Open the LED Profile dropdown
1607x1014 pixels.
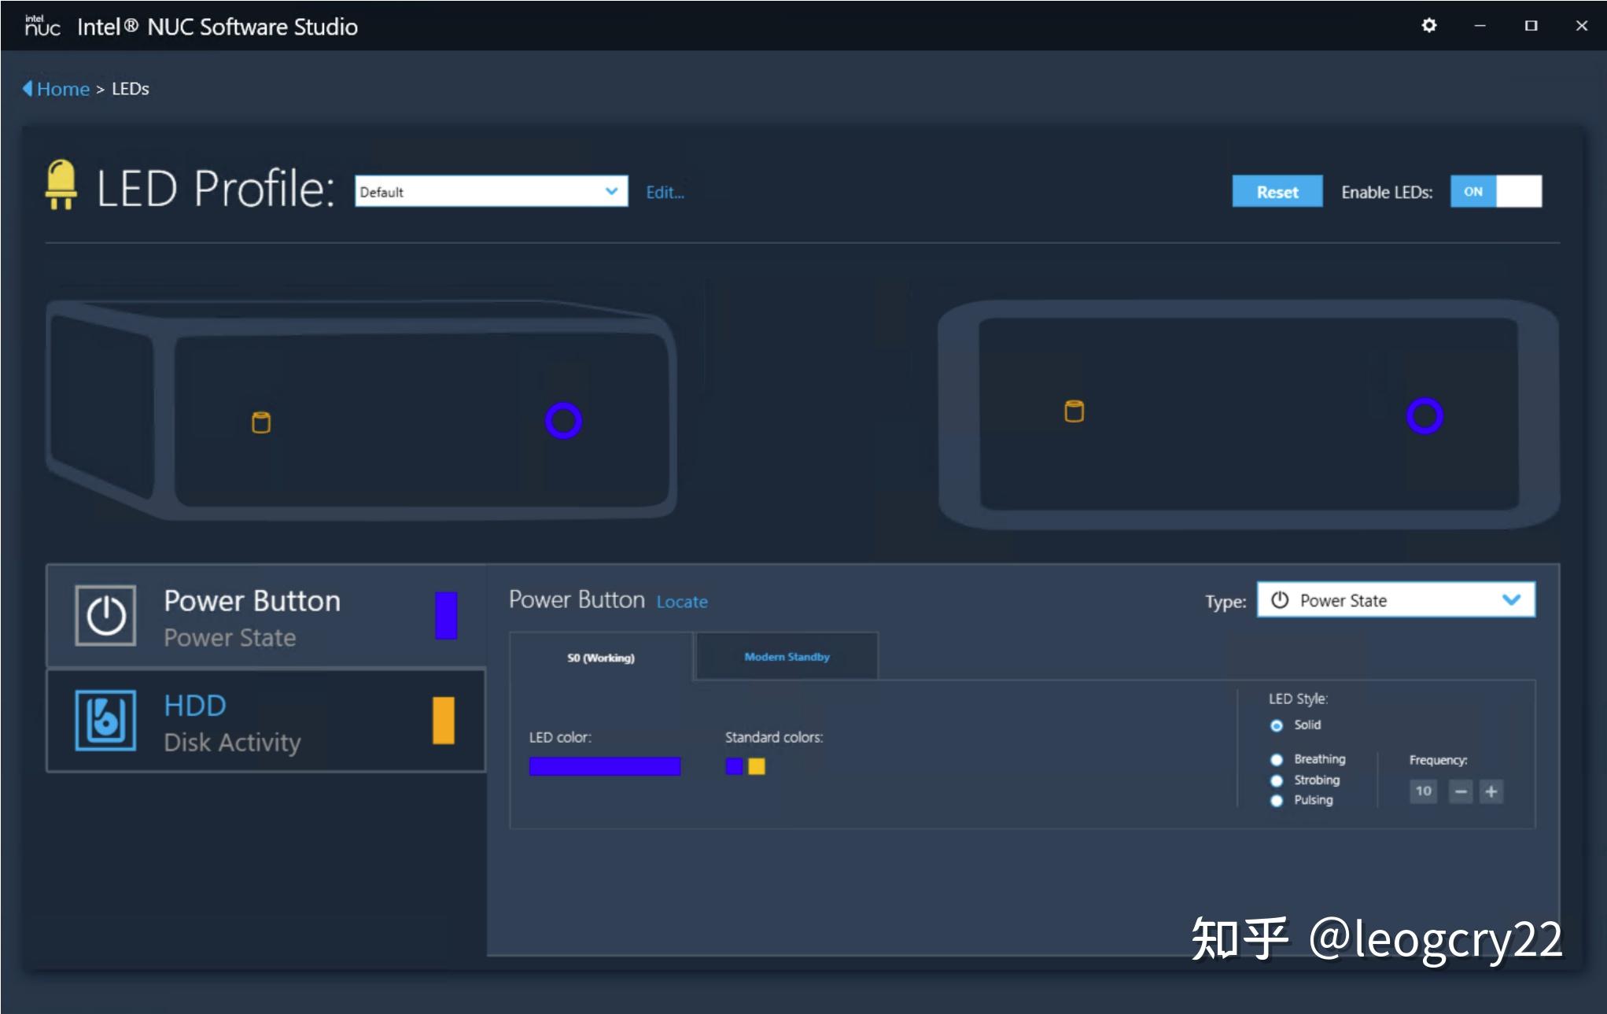pyautogui.click(x=491, y=191)
